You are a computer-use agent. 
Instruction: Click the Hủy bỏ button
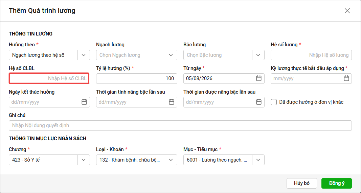pos(302,183)
